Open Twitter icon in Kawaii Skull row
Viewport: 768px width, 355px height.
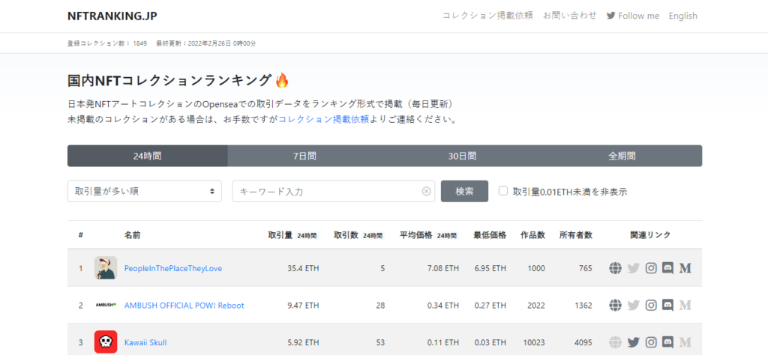click(633, 342)
